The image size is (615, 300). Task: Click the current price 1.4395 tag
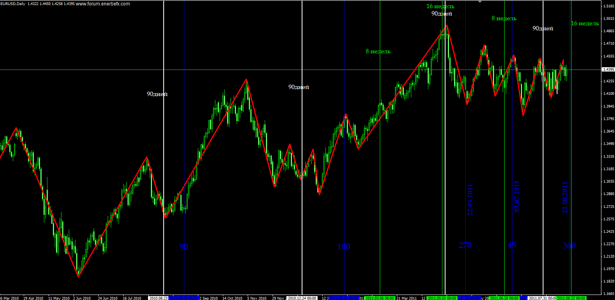tap(608, 70)
